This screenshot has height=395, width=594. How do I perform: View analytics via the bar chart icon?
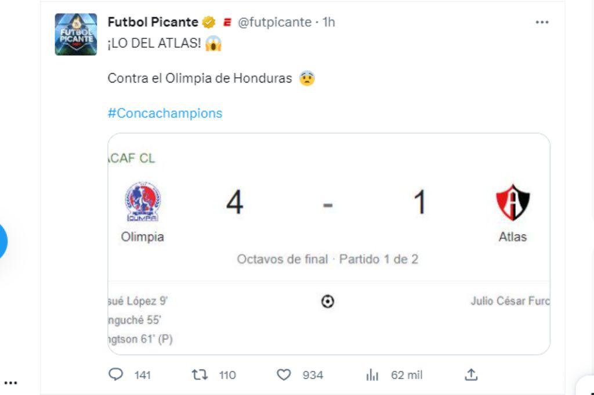tap(373, 375)
